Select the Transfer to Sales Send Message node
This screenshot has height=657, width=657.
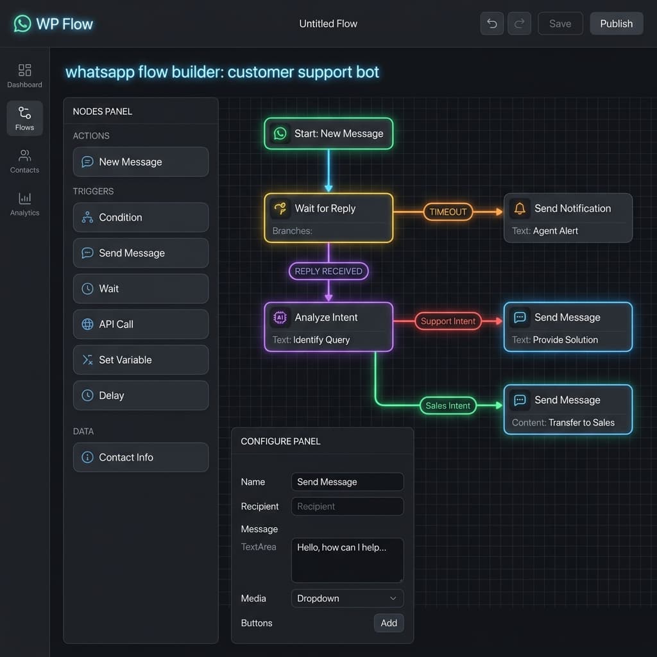point(568,409)
